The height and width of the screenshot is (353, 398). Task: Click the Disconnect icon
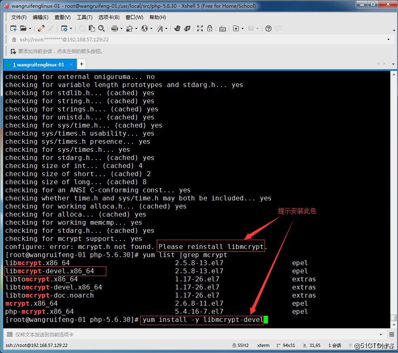(51, 28)
